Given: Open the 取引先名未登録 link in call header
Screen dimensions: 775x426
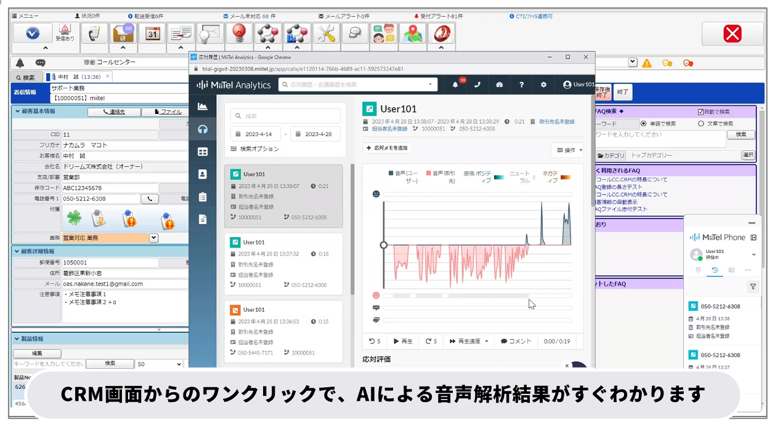Looking at the screenshot, I should tap(556, 122).
